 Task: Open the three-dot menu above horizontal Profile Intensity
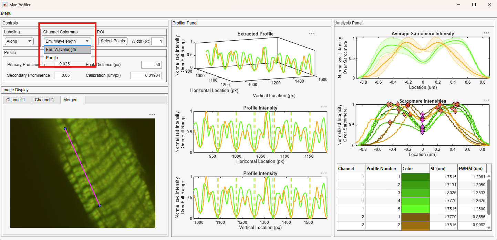point(324,107)
